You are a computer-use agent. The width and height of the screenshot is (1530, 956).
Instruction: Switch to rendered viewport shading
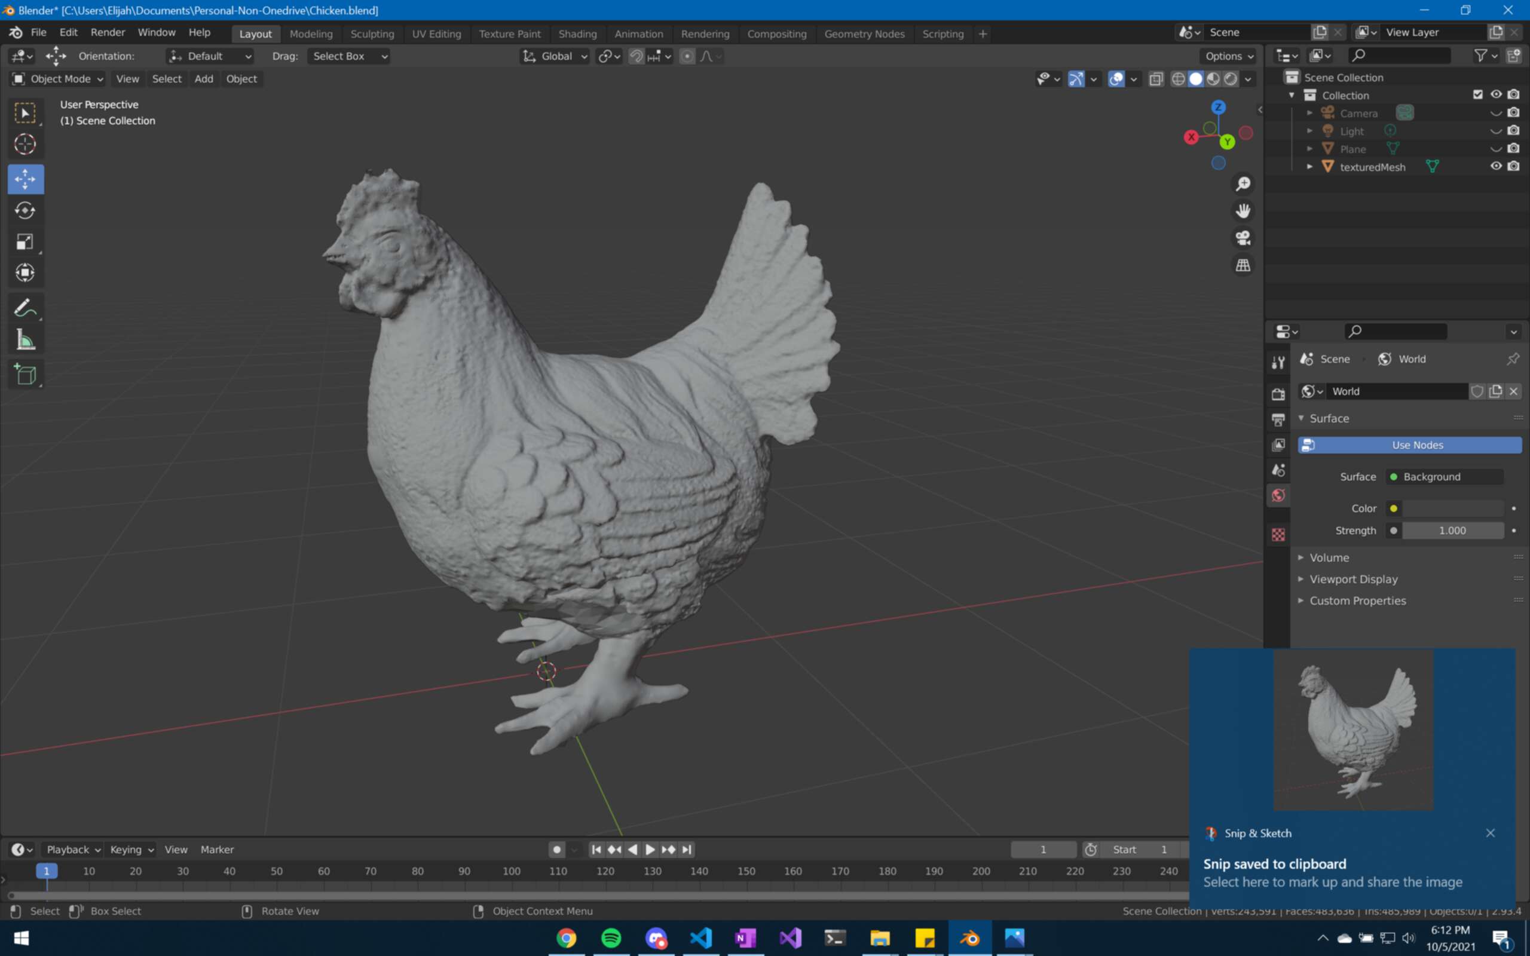coord(1231,79)
